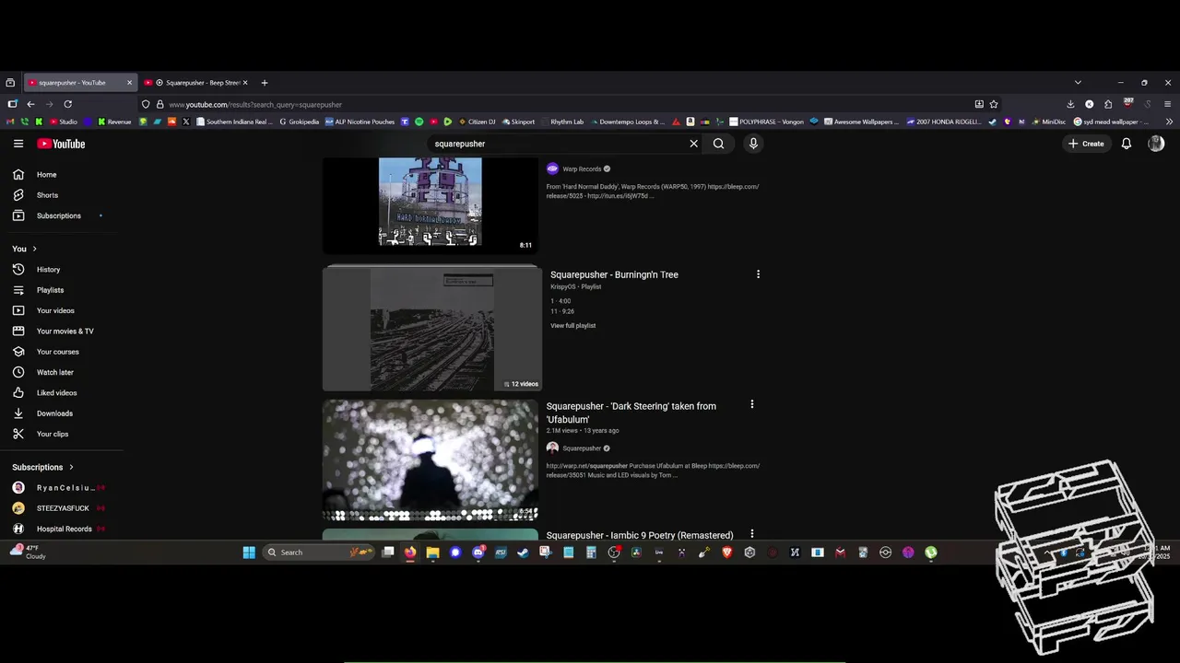Viewport: 1180px width, 663px height.
Task: Click the Create button
Action: click(1086, 144)
